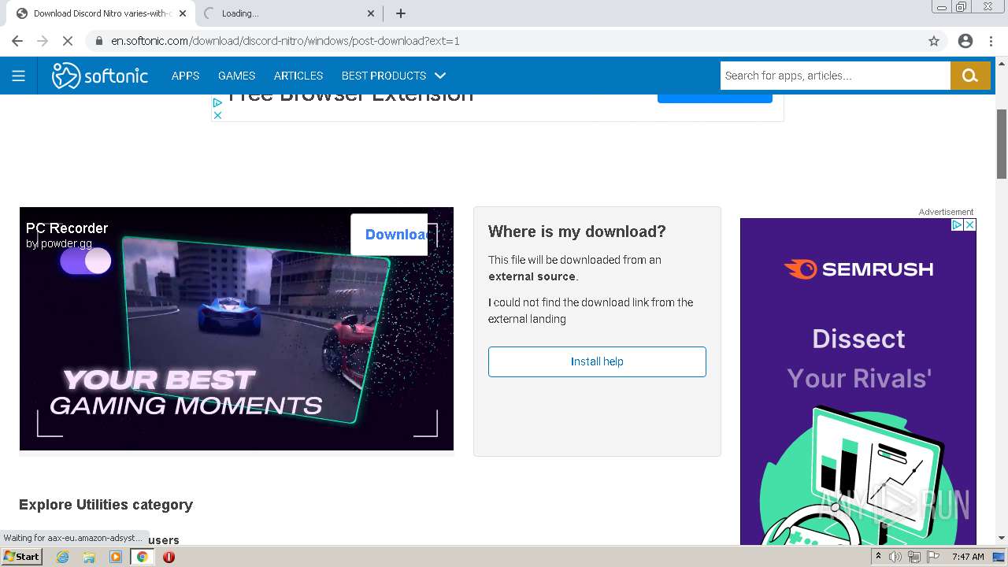Open the Start menu
The image size is (1008, 567).
point(21,557)
